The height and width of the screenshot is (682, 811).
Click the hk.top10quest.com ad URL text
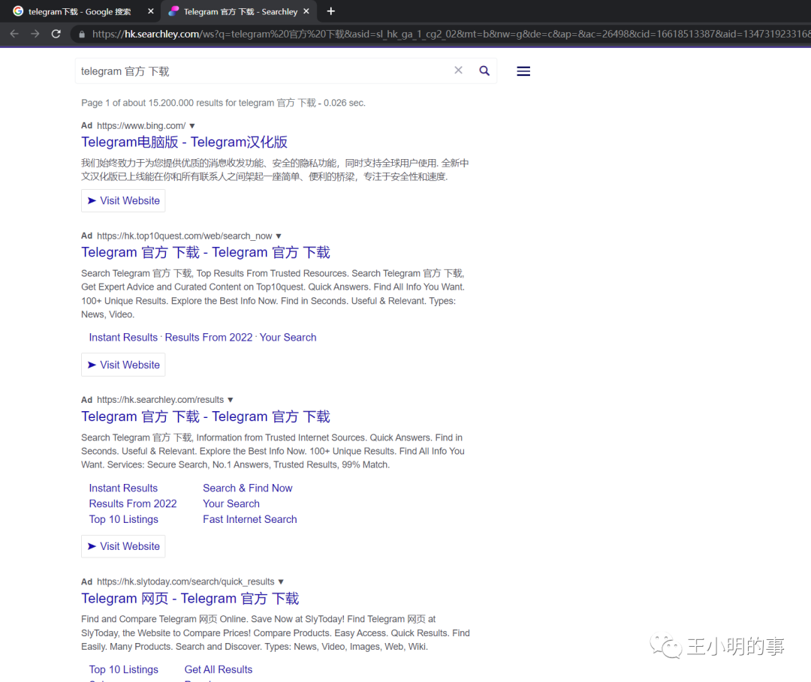184,236
